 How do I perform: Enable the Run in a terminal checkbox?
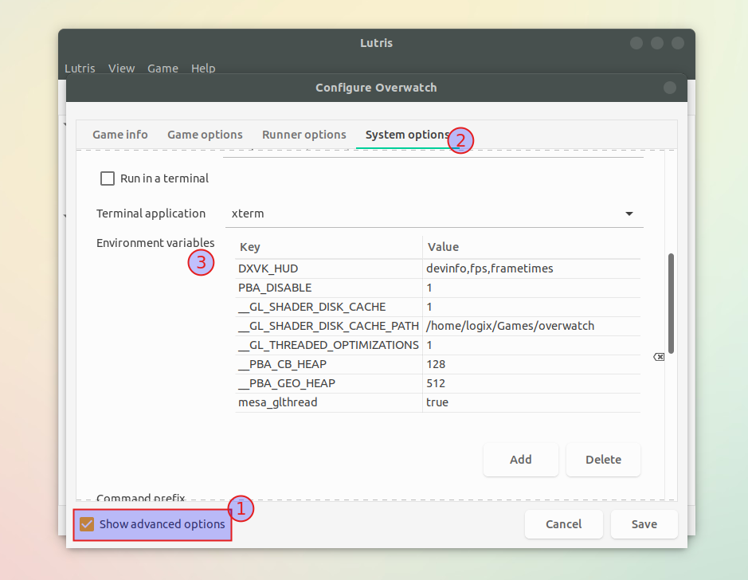(x=108, y=178)
